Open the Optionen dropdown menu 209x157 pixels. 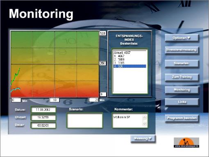[182, 38]
